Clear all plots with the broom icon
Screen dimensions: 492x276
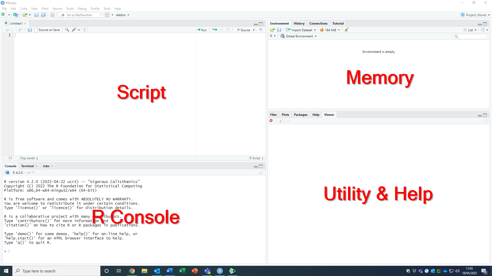[281, 121]
